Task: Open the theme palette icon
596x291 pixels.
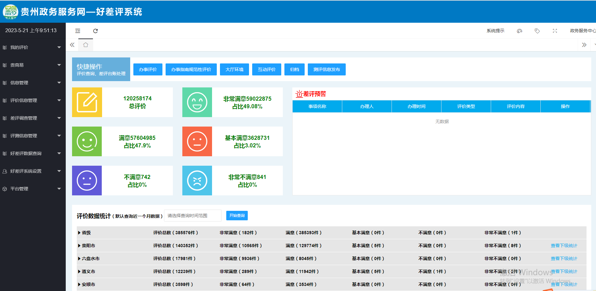Action: pyautogui.click(x=520, y=31)
